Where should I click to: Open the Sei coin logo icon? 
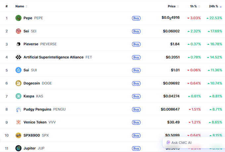[x=19, y=31]
